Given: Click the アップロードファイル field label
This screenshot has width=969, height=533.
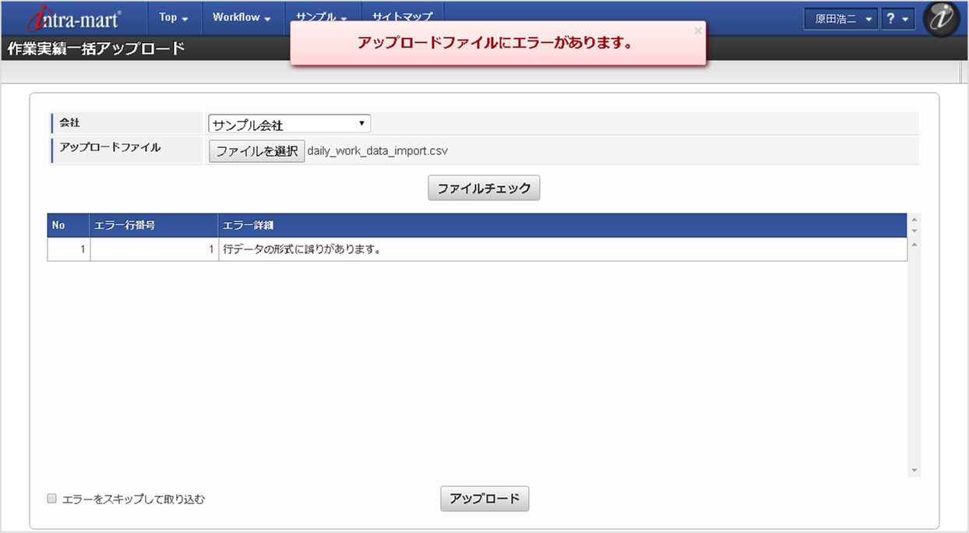Looking at the screenshot, I should pyautogui.click(x=110, y=146).
